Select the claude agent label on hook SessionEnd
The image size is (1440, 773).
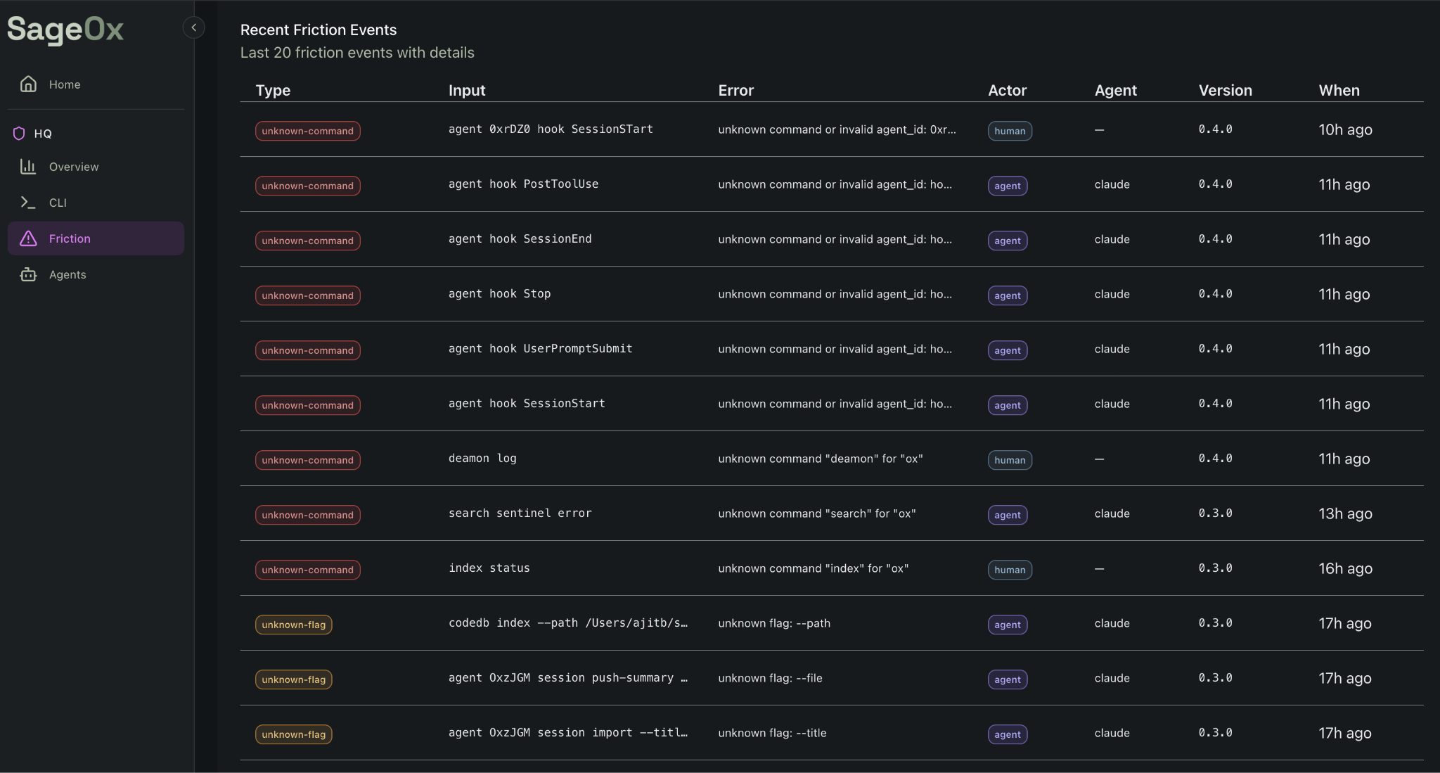[x=1111, y=239]
